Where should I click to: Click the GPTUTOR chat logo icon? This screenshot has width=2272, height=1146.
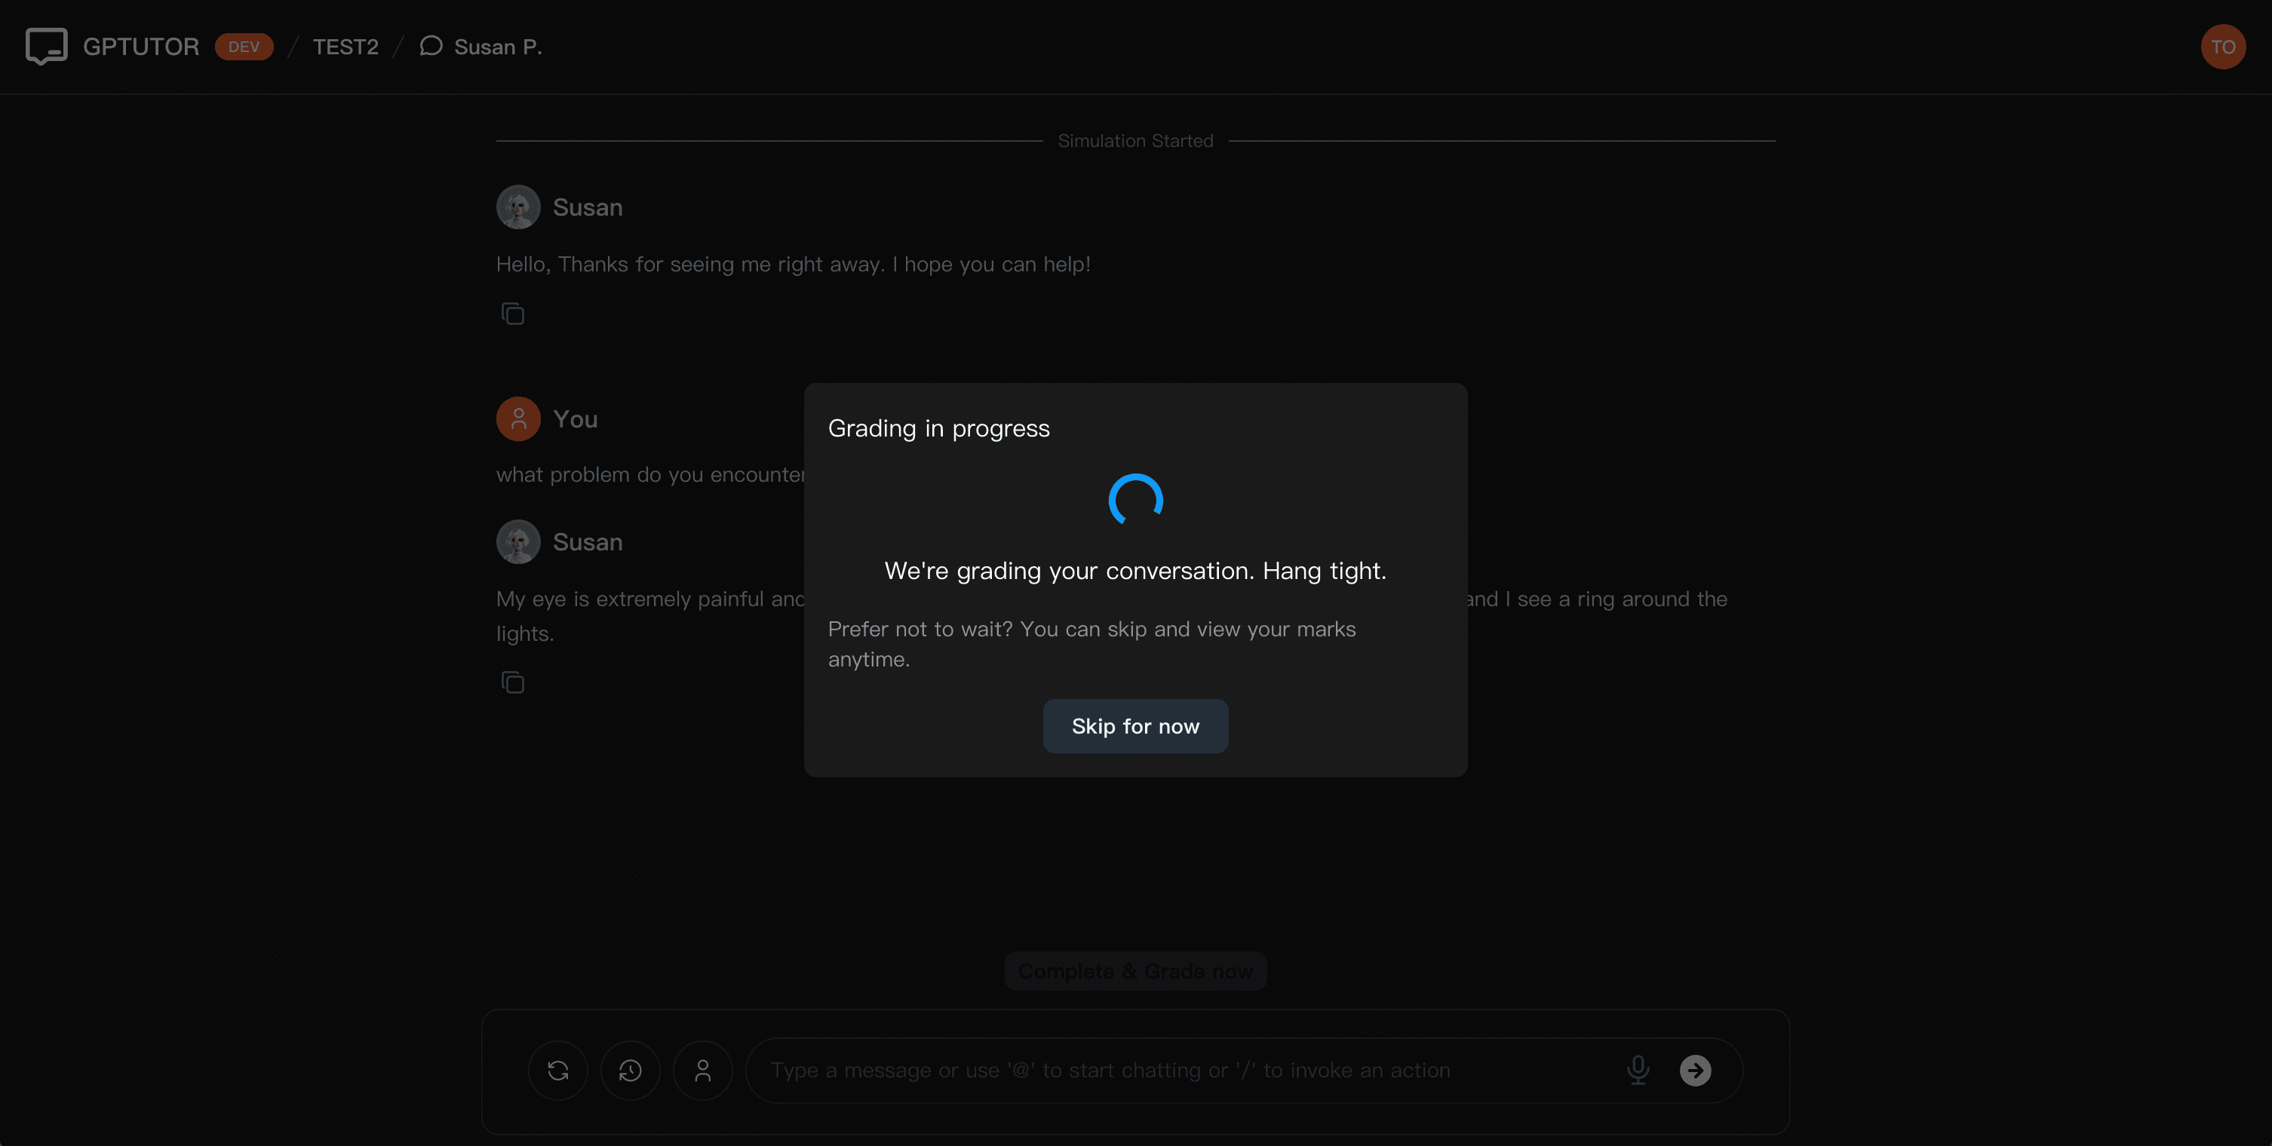[46, 47]
